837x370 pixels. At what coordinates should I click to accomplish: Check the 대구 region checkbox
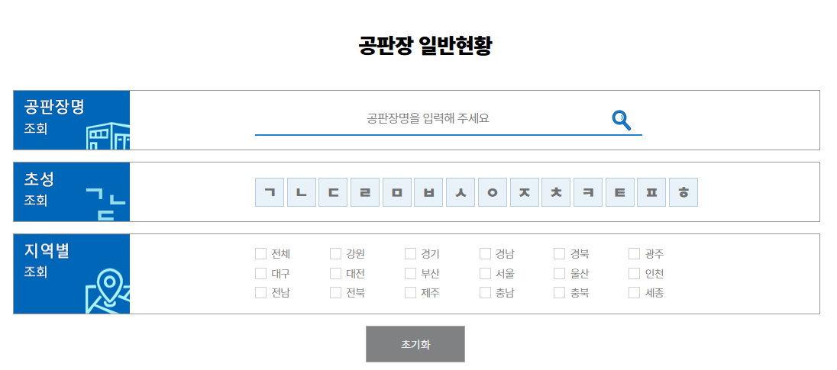tap(260, 274)
